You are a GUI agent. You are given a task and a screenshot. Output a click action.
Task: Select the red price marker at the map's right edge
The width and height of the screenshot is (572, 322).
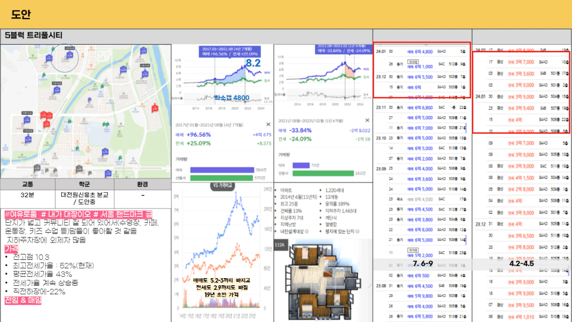155,108
